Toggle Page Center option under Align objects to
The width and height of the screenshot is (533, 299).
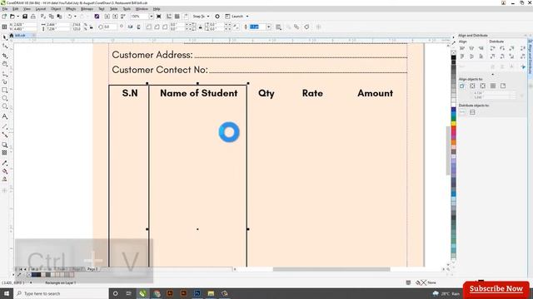483,86
